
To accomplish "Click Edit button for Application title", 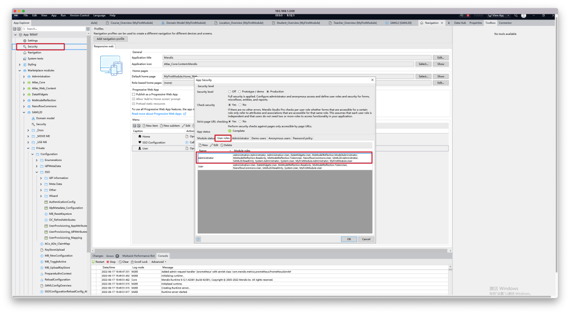I will (x=441, y=58).
